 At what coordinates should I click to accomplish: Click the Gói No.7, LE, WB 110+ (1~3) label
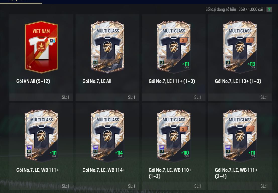pos(170,173)
